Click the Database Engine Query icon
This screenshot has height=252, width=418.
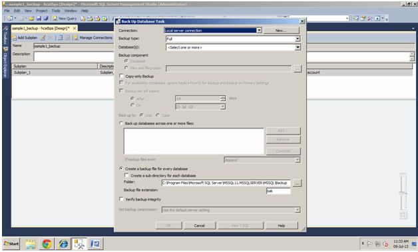pos(83,19)
